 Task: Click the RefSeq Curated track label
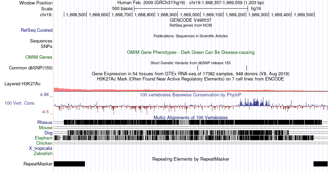coord(37,30)
